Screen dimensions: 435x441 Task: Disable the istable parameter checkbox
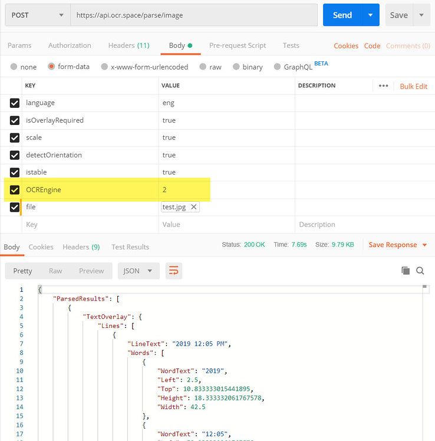[x=15, y=172]
